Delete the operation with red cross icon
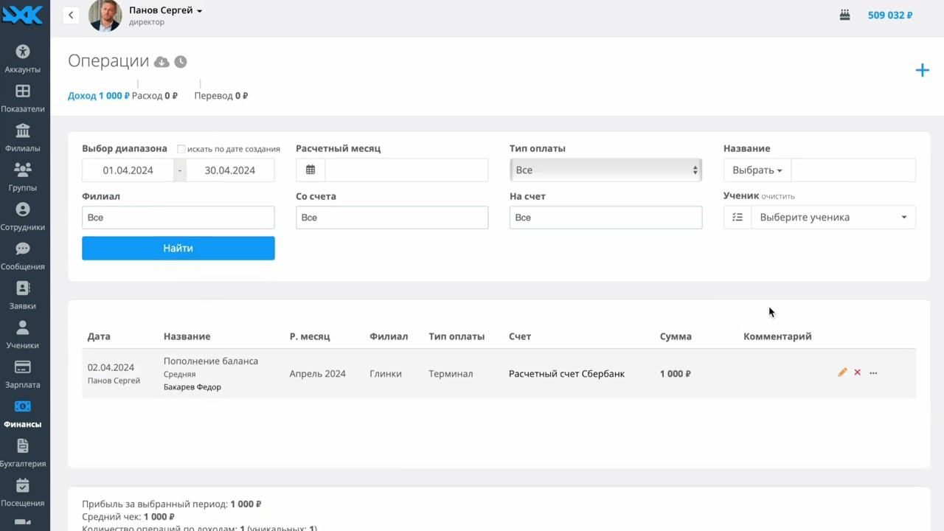 coord(857,372)
